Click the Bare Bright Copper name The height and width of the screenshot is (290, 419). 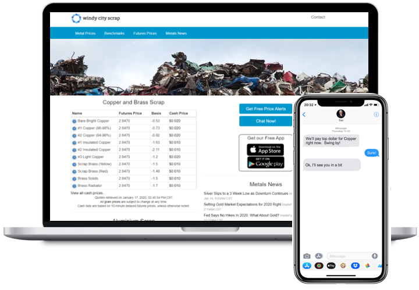click(x=93, y=121)
